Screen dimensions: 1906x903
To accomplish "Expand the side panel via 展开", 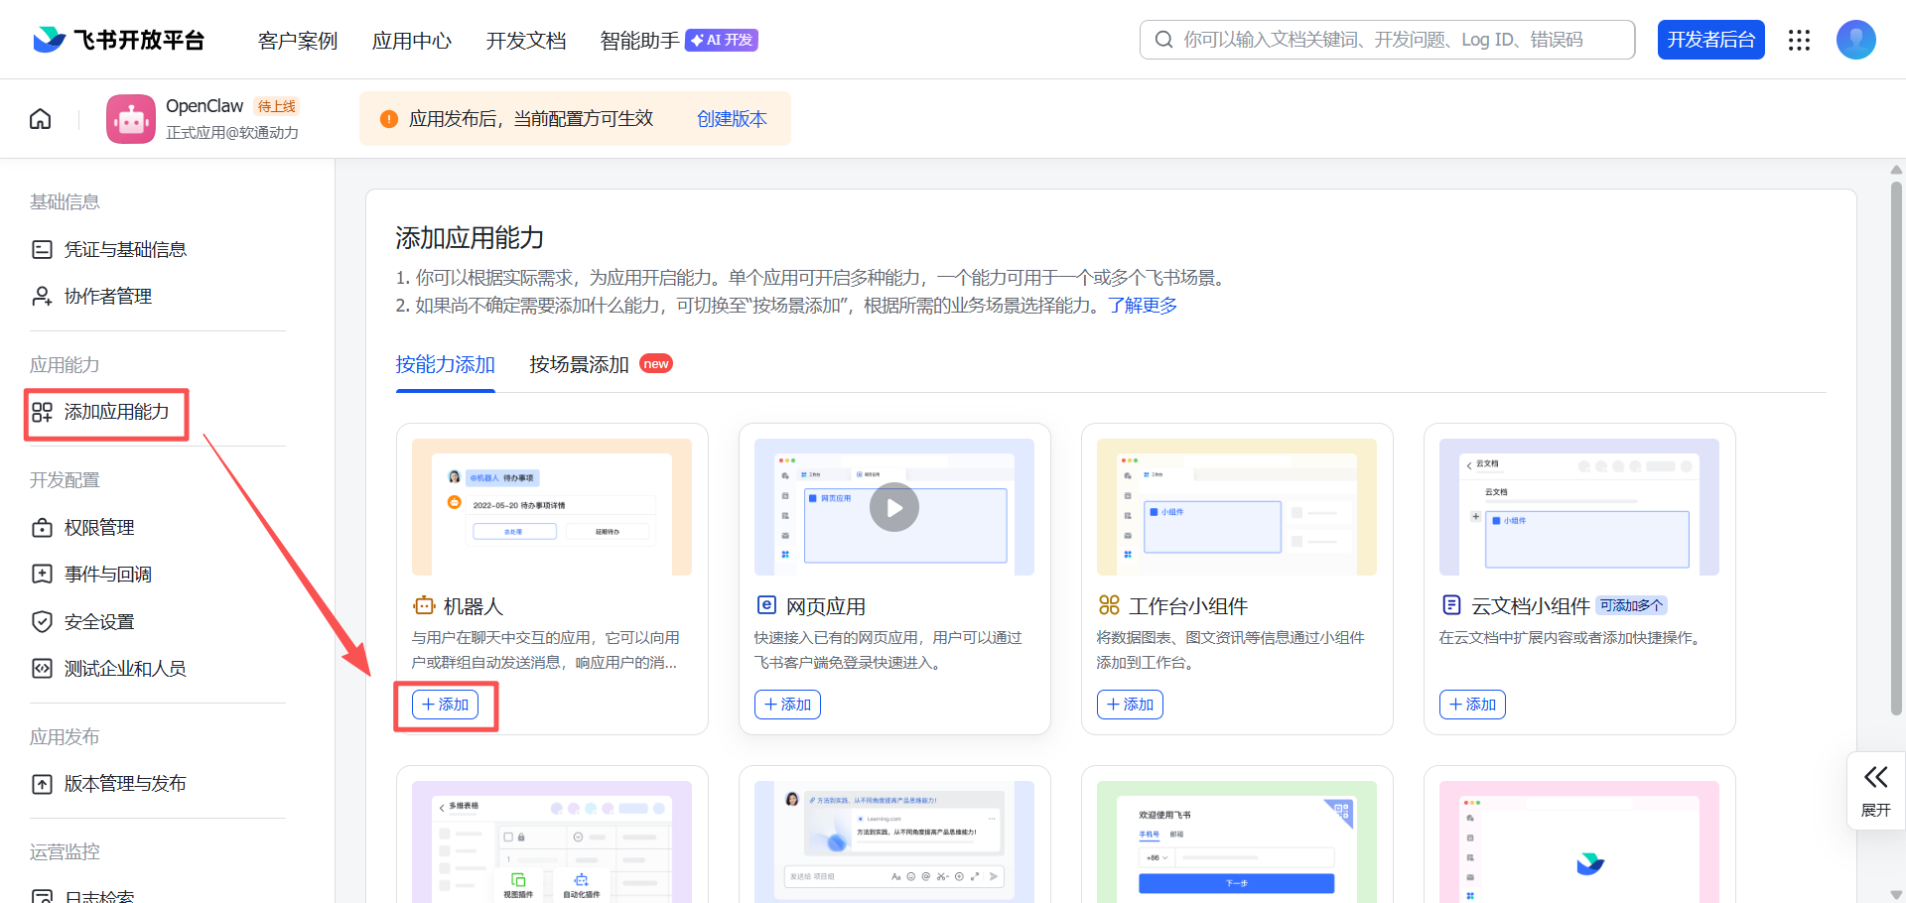I will (x=1875, y=790).
